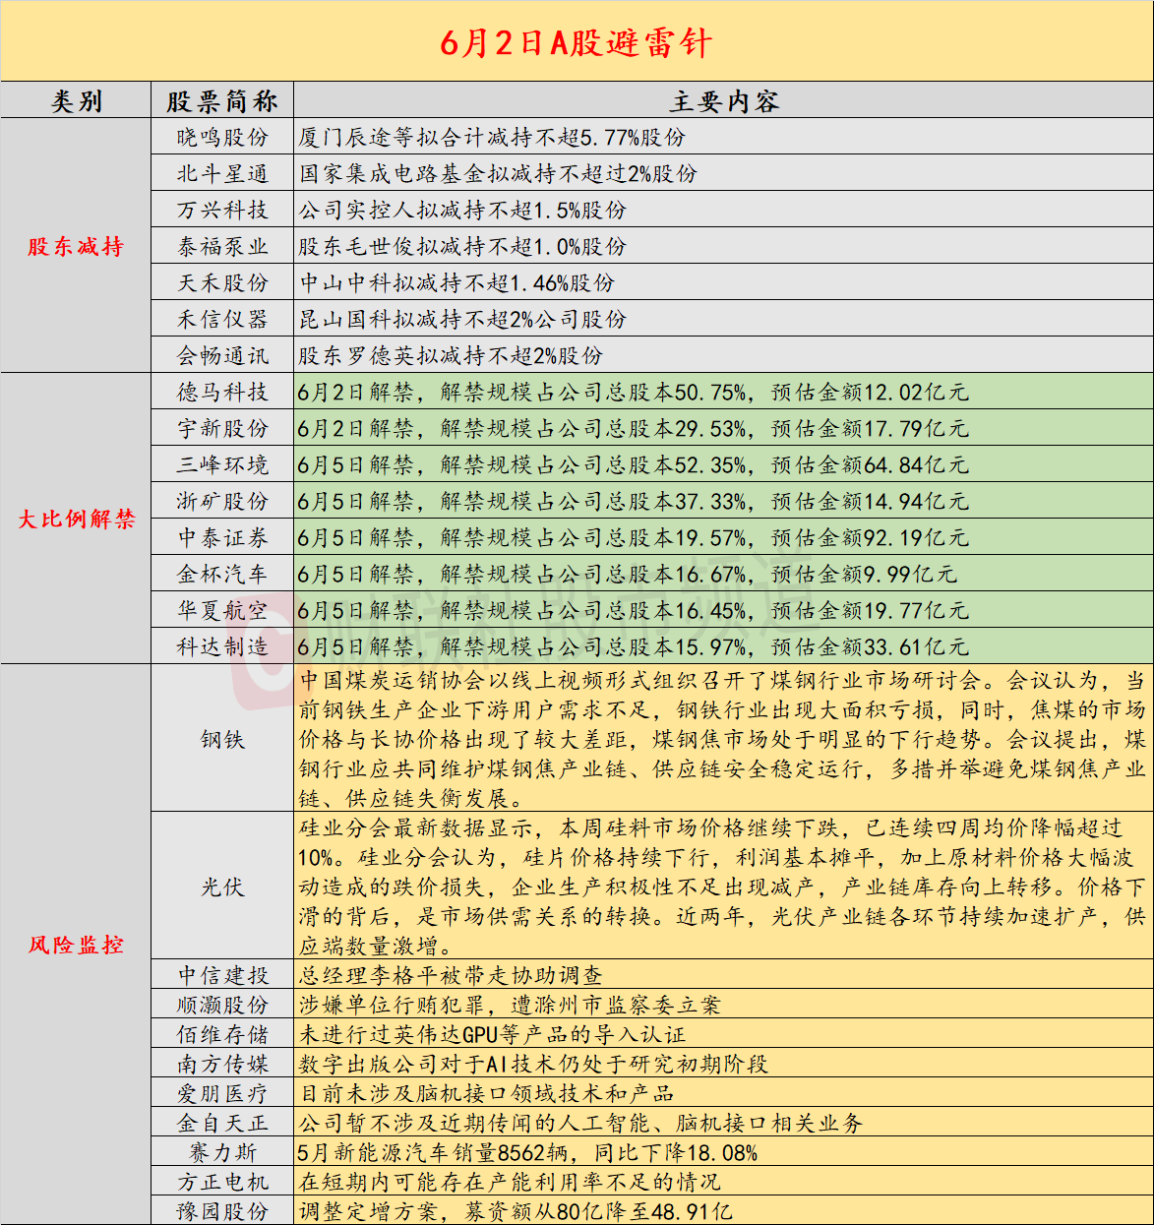Click the 钢铁 sector cell
This screenshot has height=1225, width=1154.
click(222, 739)
